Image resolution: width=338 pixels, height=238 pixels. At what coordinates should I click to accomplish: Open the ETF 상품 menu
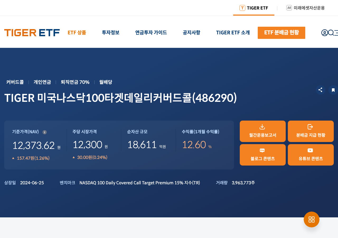[x=77, y=33]
